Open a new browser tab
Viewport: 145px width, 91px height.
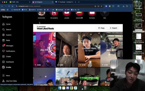click(79, 2)
